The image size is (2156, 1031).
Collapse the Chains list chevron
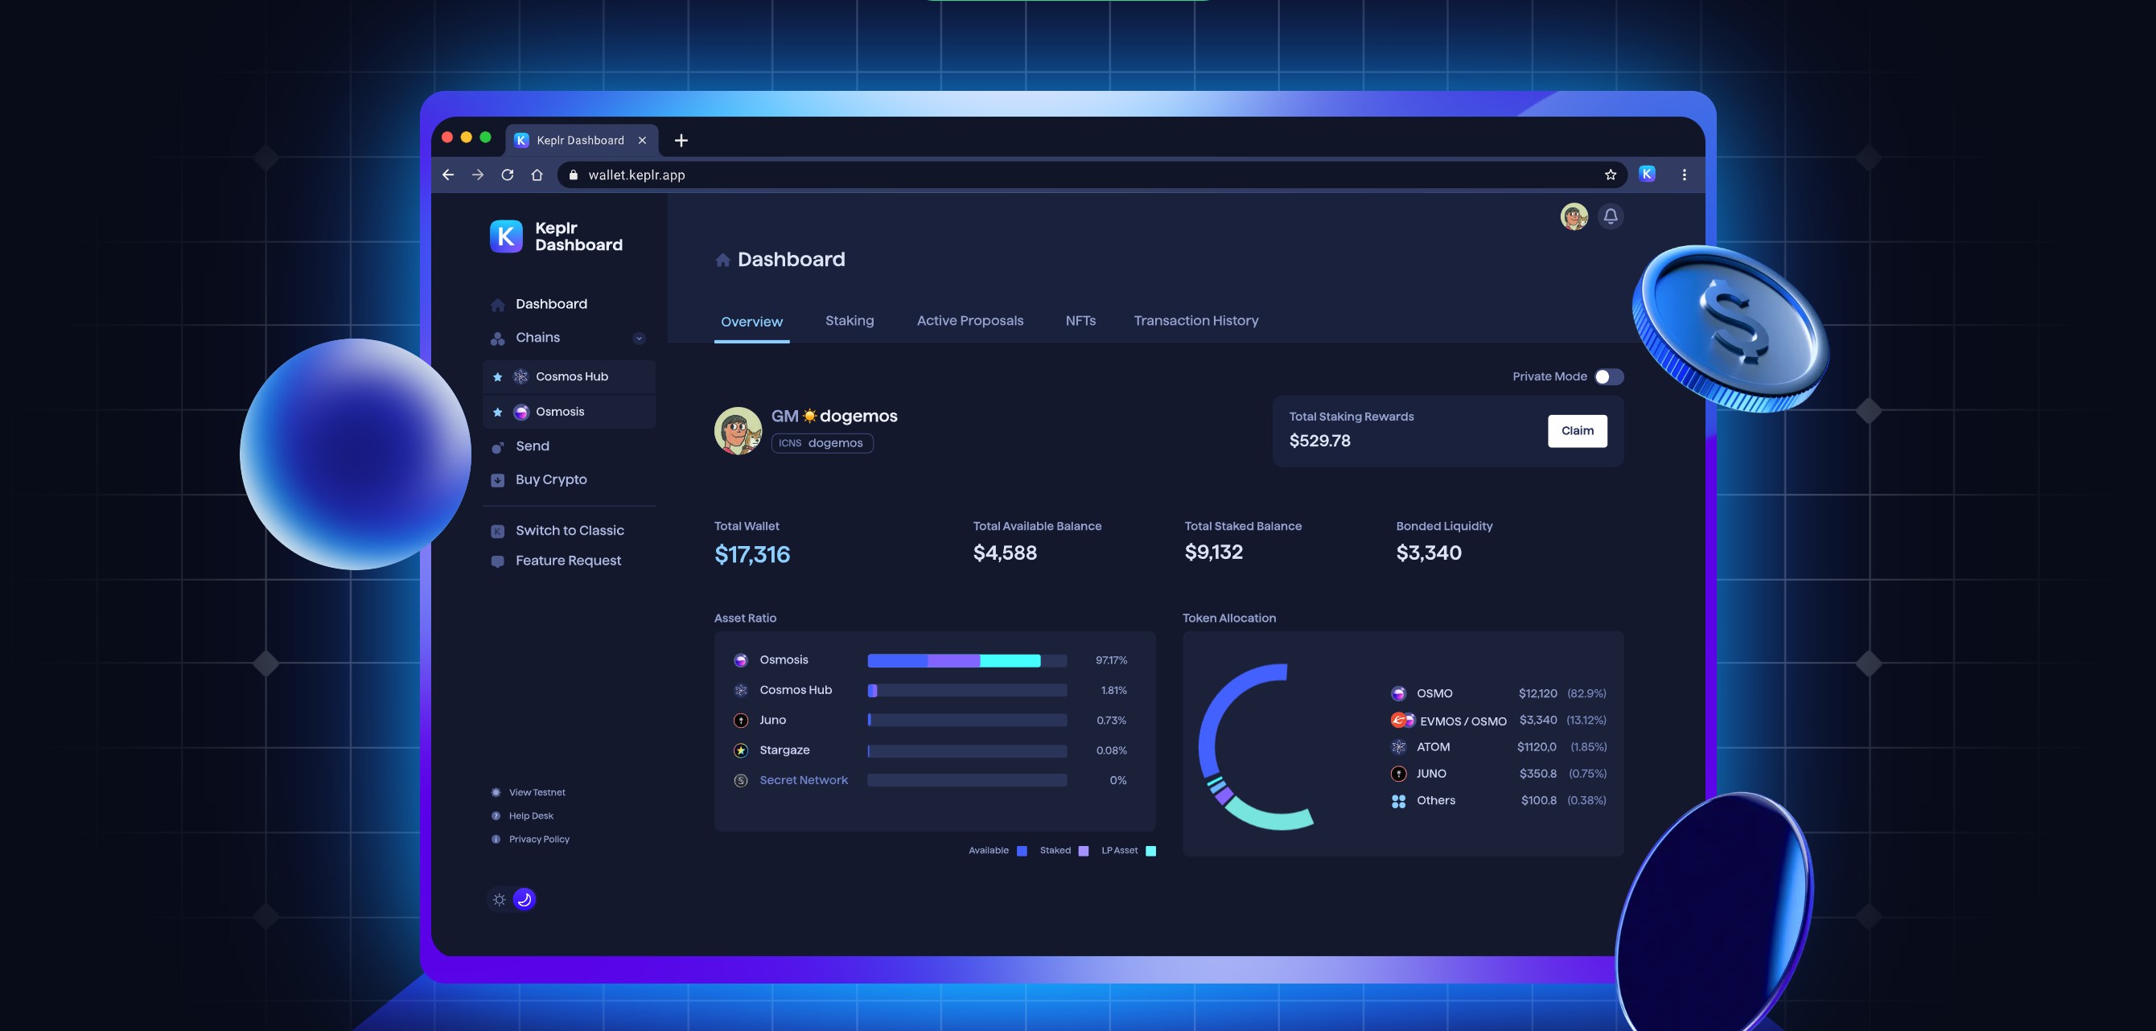click(639, 339)
